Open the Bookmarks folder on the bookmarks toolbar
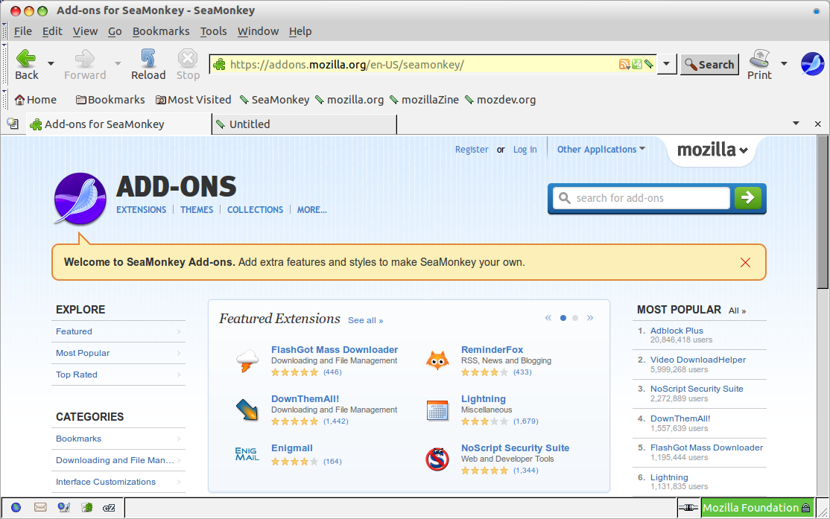The width and height of the screenshot is (830, 519). (x=110, y=100)
